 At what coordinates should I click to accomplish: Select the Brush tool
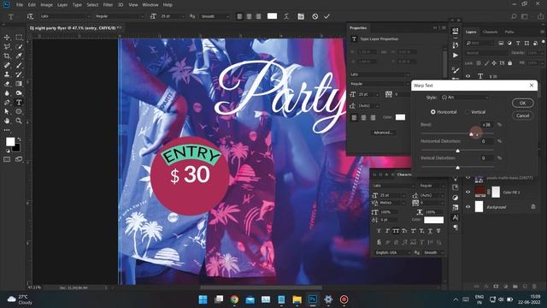[19, 65]
